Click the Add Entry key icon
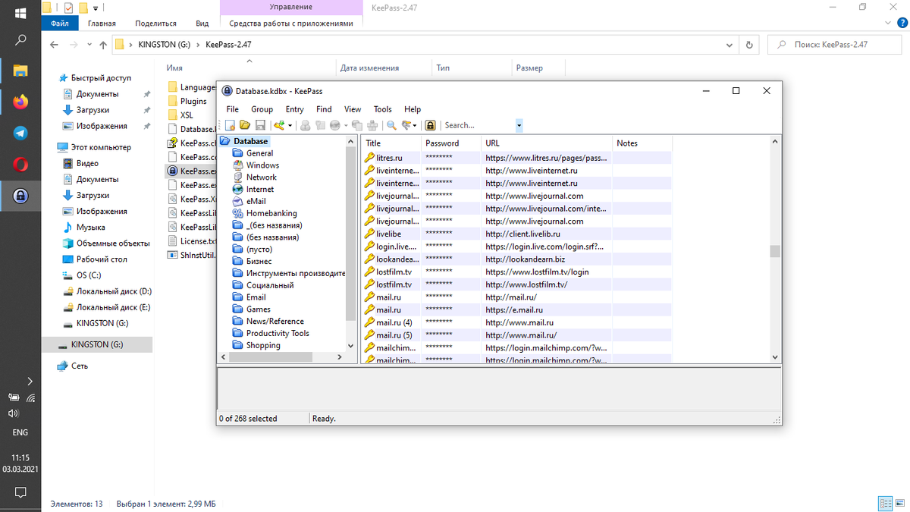The height and width of the screenshot is (512, 910). pos(279,125)
